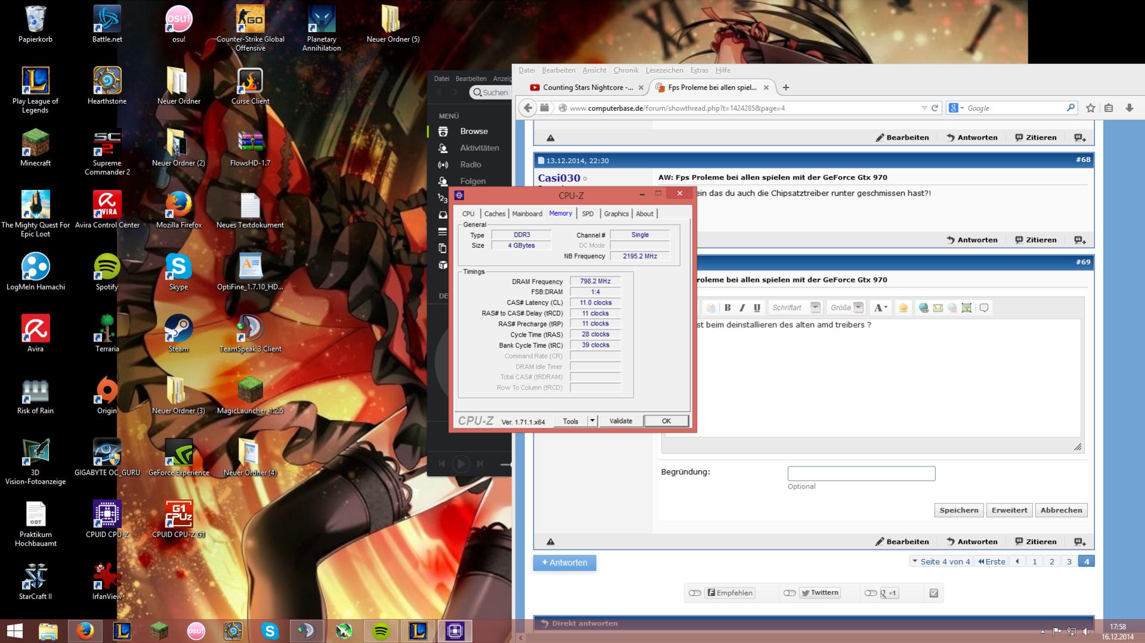Screen dimensions: 1145x643
Task: Expand the CPU-Z Tools dropdown arrow
Action: click(592, 421)
